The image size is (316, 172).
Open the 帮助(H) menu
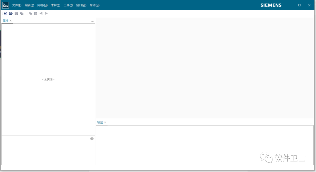[x=95, y=5]
